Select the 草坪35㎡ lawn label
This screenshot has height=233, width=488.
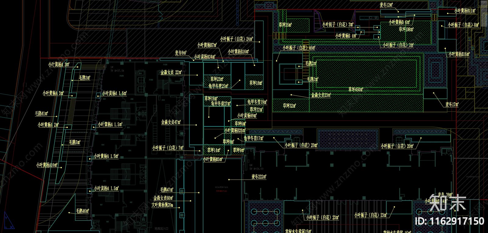pos(285,25)
